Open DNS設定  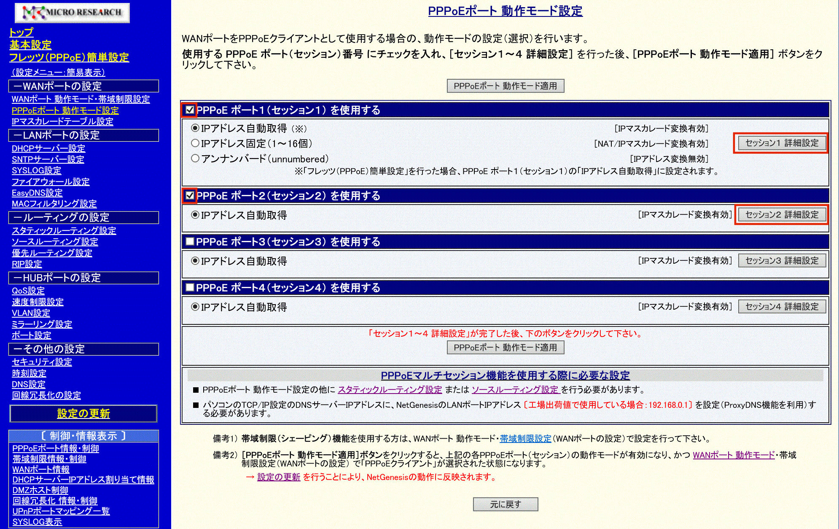tap(29, 384)
